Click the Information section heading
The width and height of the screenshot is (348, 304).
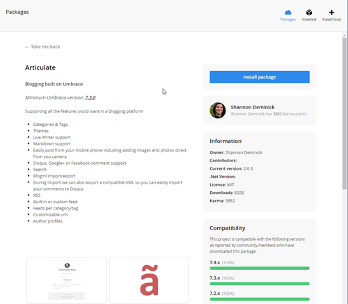pyautogui.click(x=226, y=141)
